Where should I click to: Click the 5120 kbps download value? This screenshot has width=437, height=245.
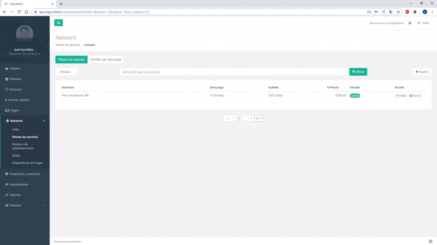[x=217, y=95]
